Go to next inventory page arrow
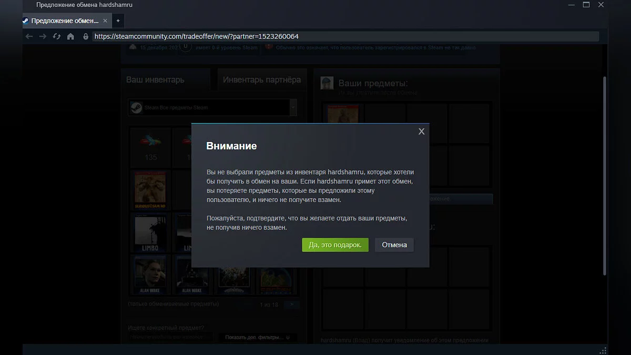631x355 pixels. 292,304
